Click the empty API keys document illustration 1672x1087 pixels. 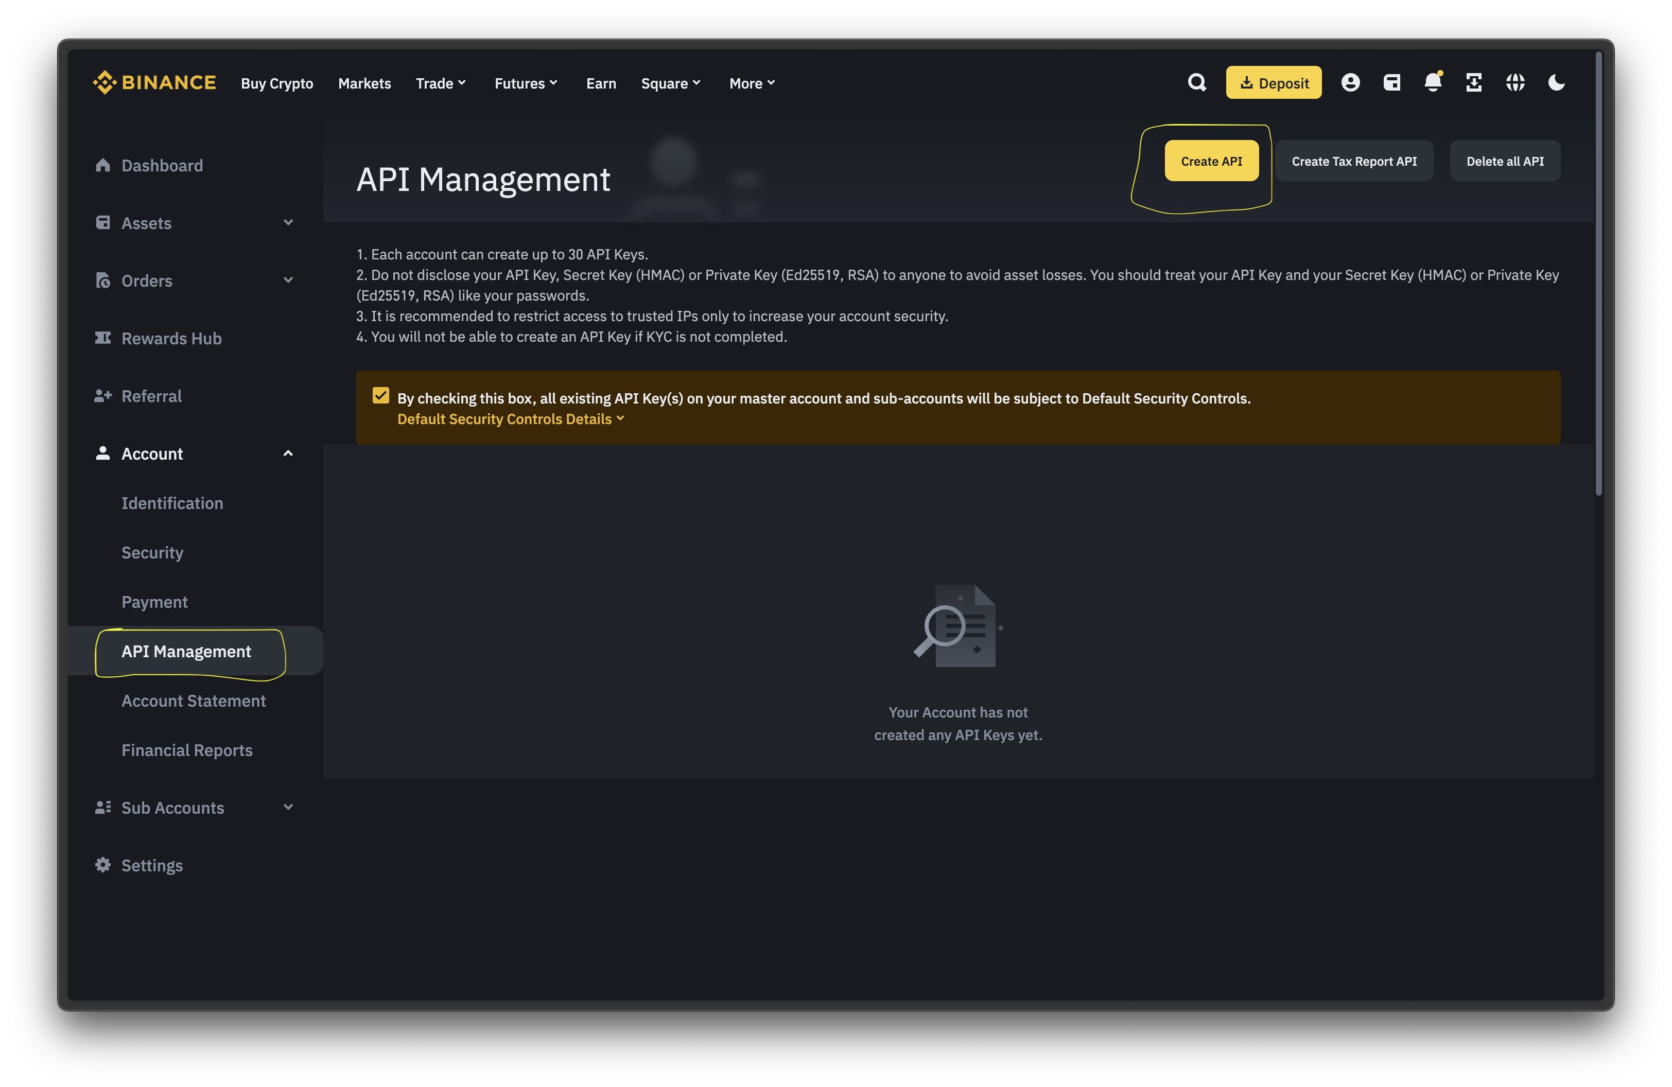point(957,626)
